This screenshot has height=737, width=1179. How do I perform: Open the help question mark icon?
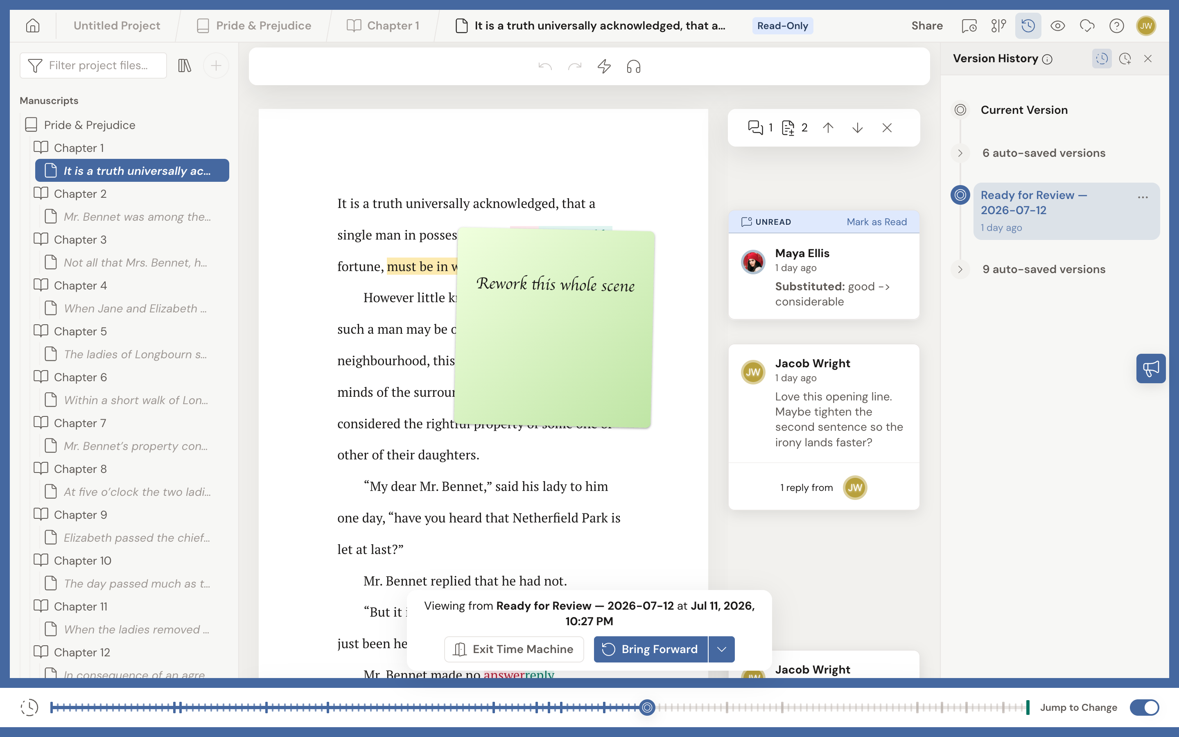1117,25
